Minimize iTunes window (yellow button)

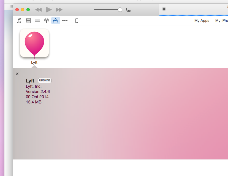click(x=23, y=10)
